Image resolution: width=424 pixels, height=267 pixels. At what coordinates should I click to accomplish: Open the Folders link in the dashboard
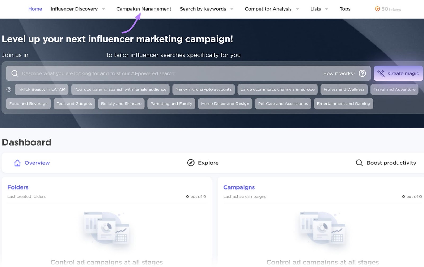[x=17, y=187]
